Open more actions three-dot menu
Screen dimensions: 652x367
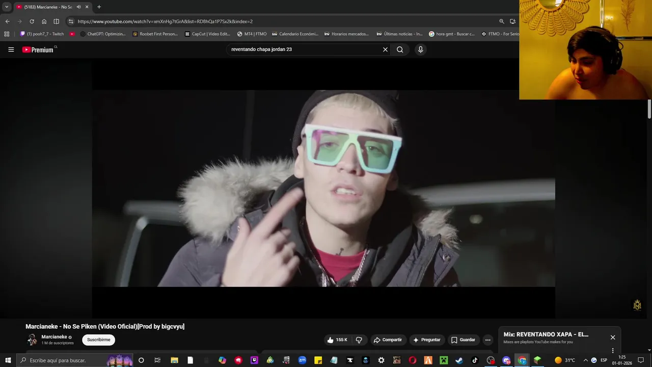coord(487,340)
